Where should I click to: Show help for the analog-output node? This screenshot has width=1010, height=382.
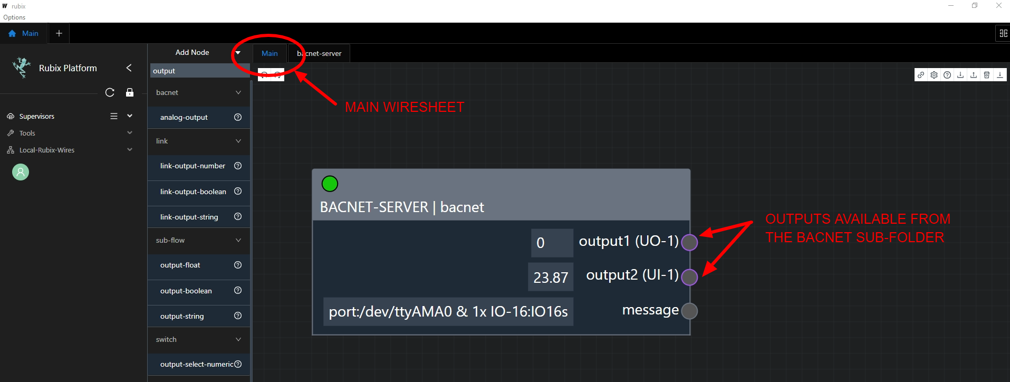(x=238, y=117)
